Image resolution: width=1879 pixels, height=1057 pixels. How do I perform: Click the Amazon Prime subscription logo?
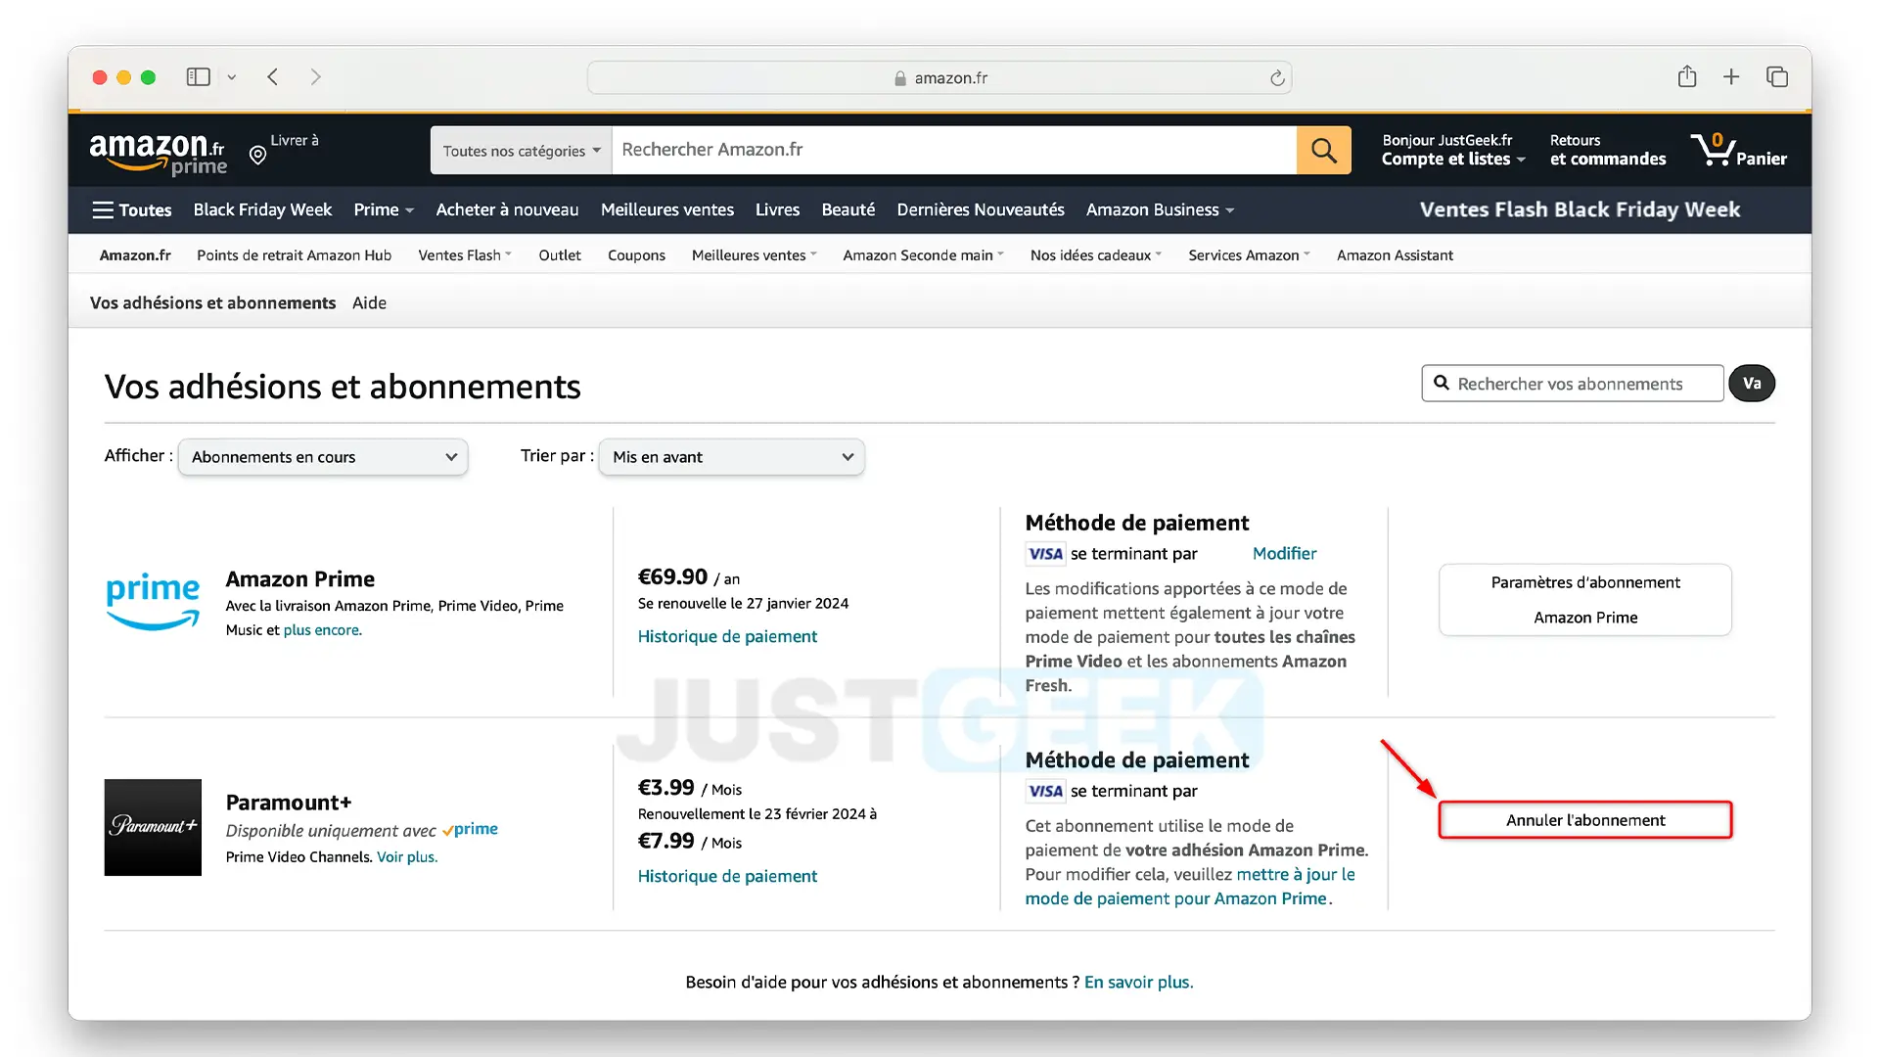click(x=153, y=601)
